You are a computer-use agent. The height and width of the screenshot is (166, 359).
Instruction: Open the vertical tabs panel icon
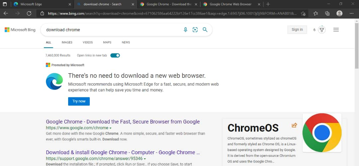5,4
